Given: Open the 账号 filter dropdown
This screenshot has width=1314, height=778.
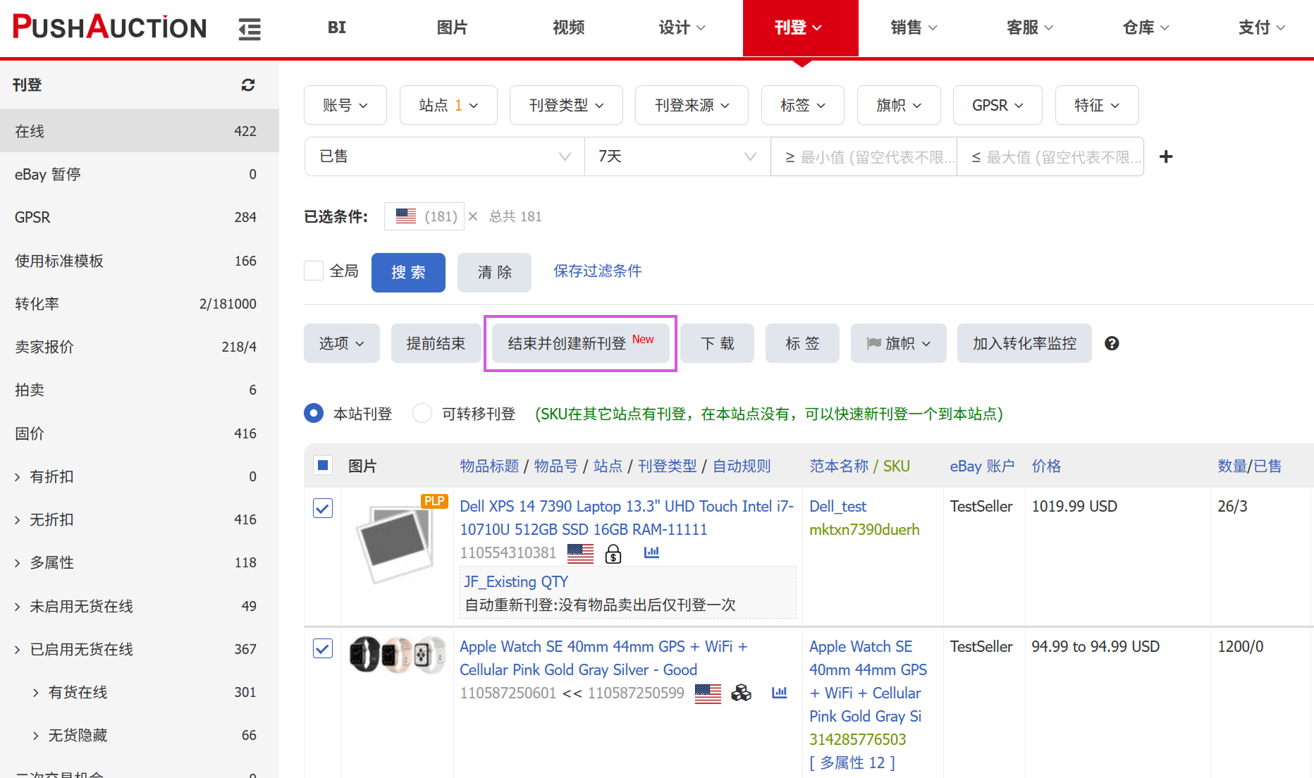Looking at the screenshot, I should point(345,105).
